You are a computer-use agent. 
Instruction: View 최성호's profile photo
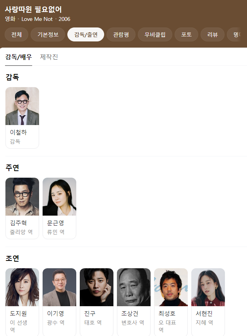171,287
